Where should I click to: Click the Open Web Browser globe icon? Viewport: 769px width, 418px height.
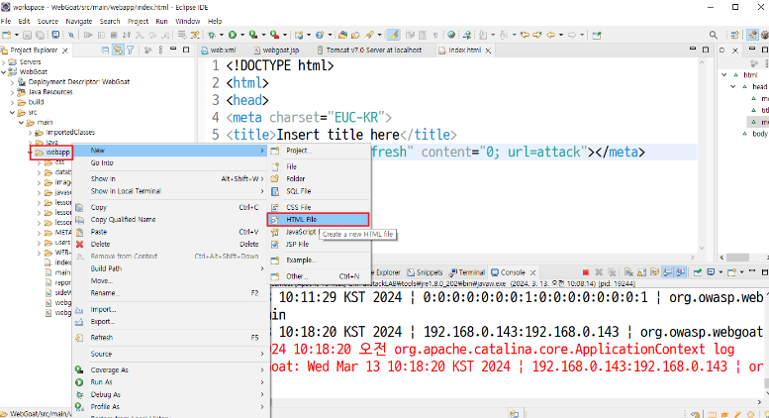[x=451, y=35]
